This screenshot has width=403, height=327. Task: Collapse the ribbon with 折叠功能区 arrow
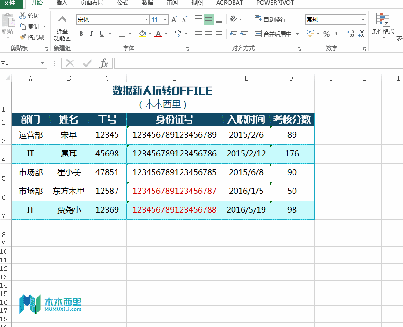coord(62,20)
